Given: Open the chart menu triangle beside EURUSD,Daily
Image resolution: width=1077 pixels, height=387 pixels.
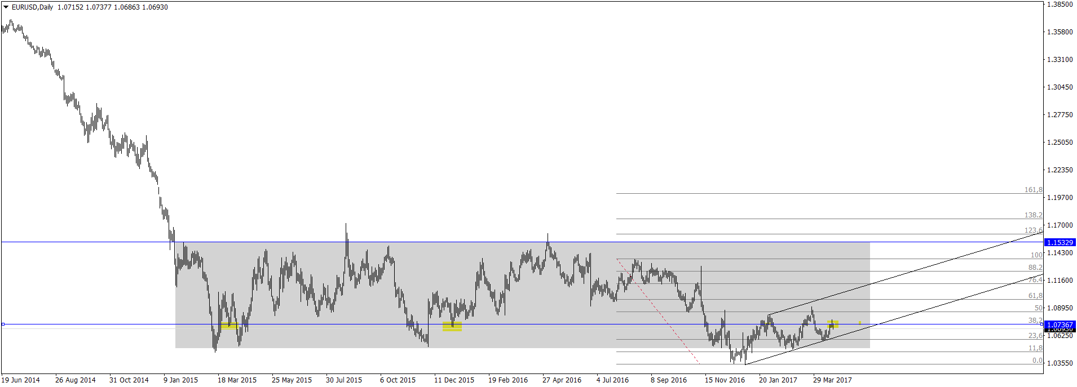Looking at the screenshot, I should (6, 7).
